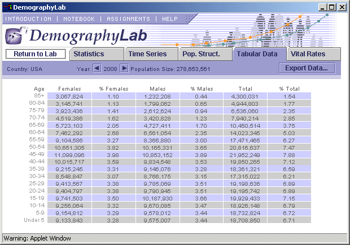This screenshot has height=245, width=350.
Task: Switch to the Vital Rates tab
Action: 314,54
